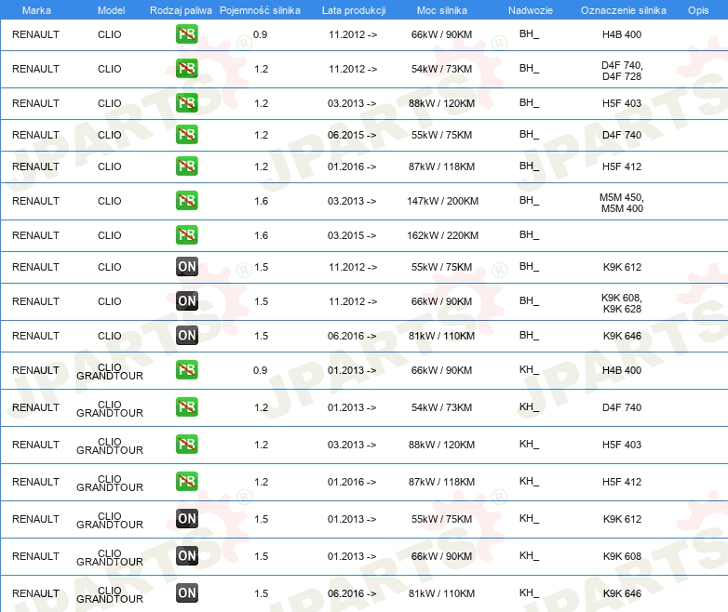The height and width of the screenshot is (612, 728).
Task: Click the Rodzaj paliwa column header
Action: pos(181,10)
